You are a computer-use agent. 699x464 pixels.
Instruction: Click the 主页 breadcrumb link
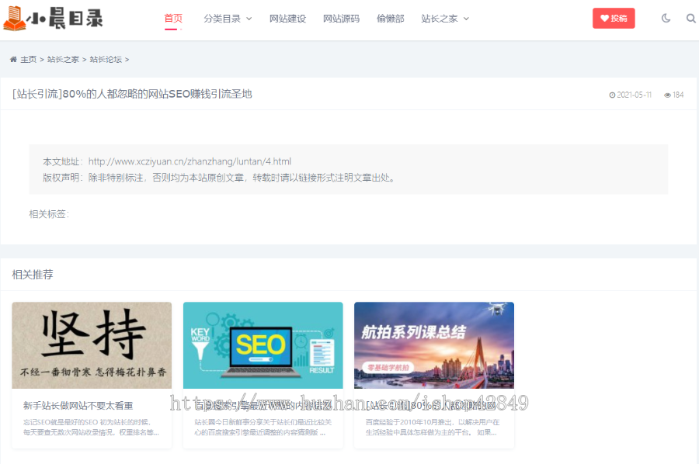[29, 59]
